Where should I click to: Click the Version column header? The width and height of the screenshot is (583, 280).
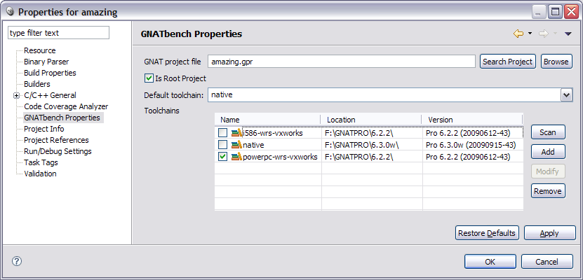click(472, 120)
